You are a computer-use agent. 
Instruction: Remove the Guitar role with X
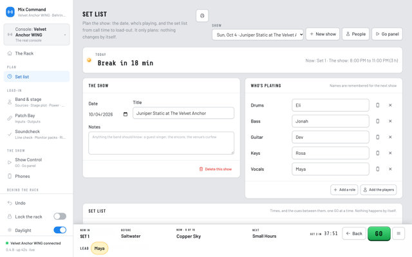click(x=390, y=137)
